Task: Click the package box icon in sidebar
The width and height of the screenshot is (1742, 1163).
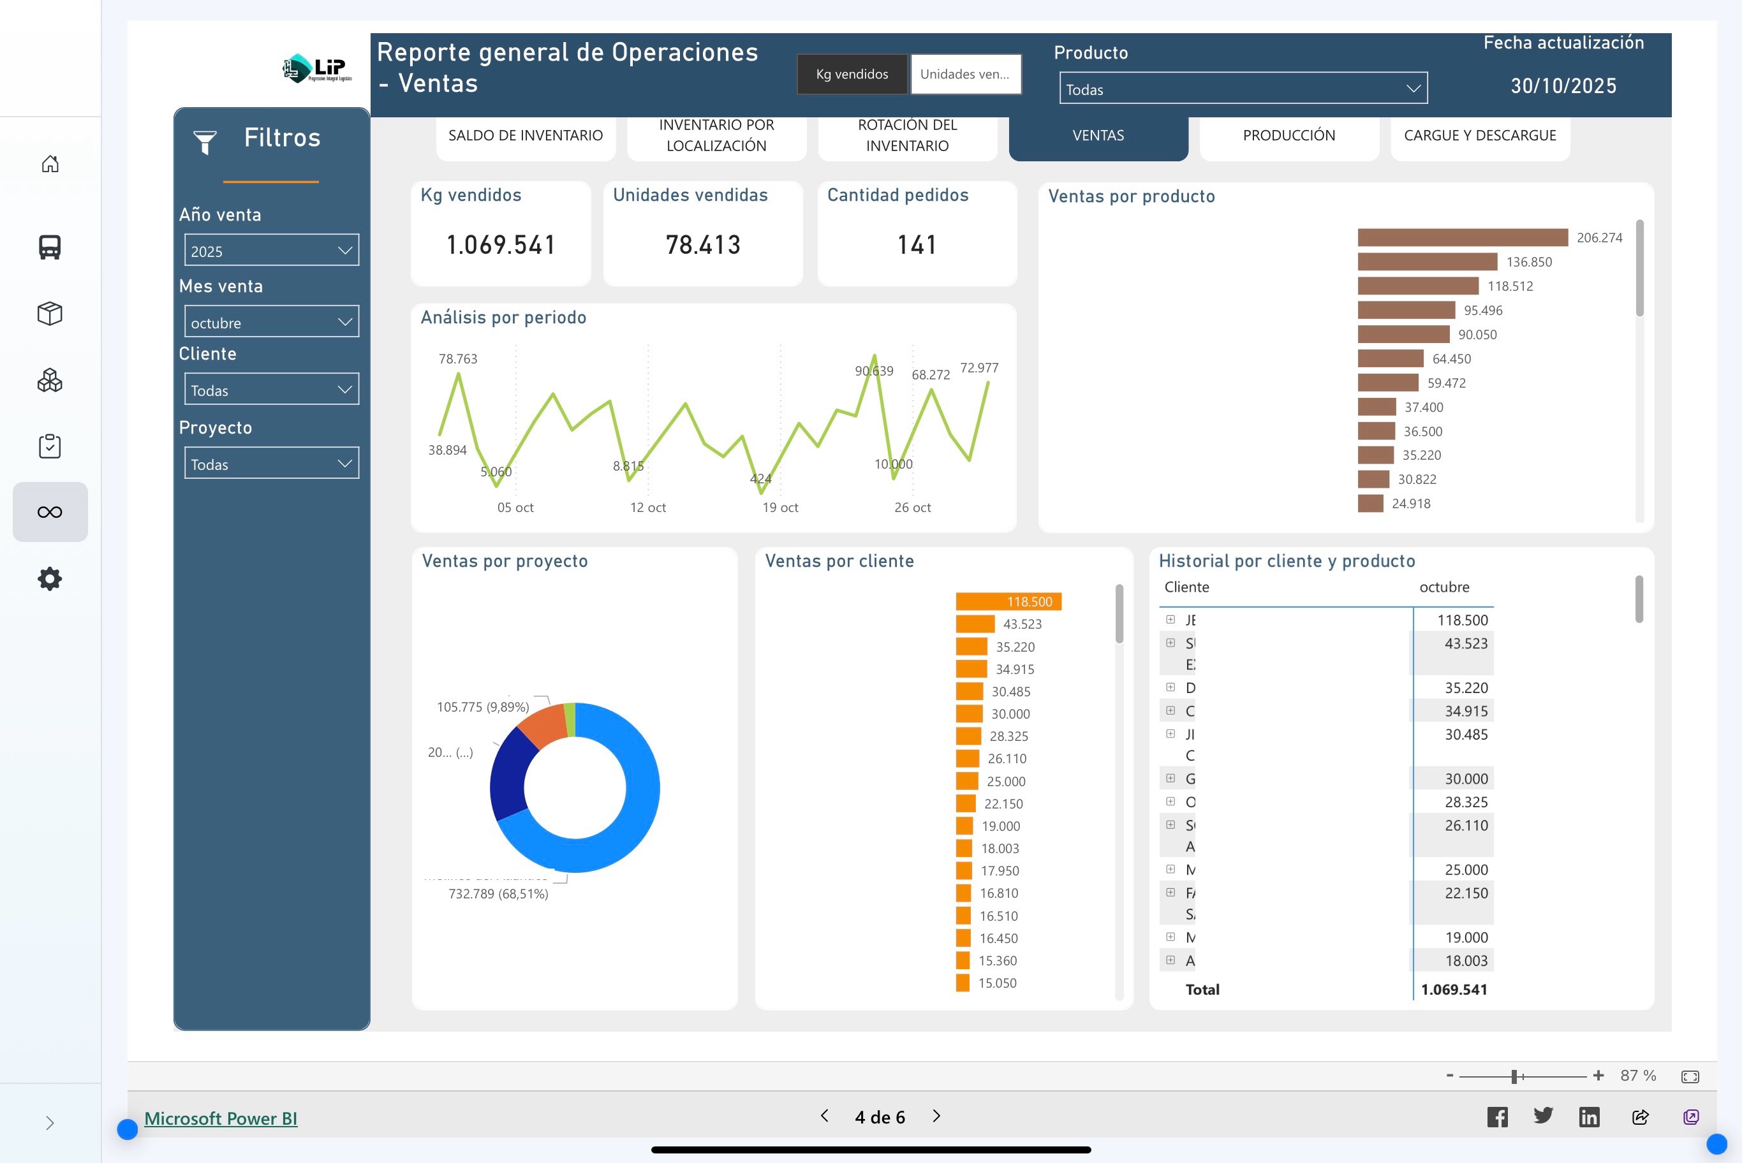Action: [49, 313]
